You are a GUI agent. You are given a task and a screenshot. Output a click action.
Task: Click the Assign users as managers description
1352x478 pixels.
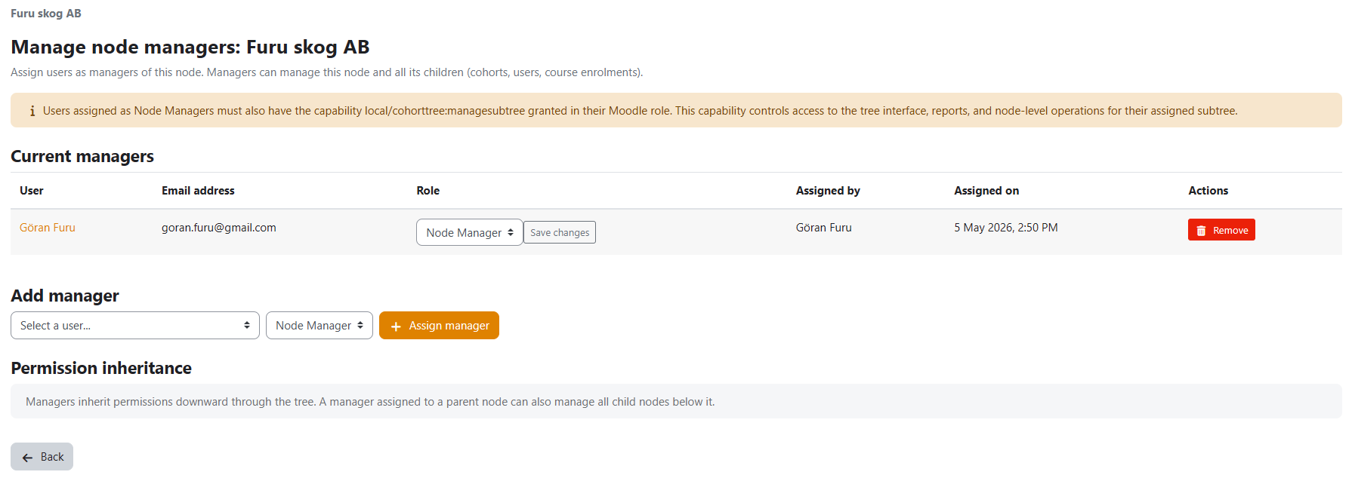pos(327,72)
